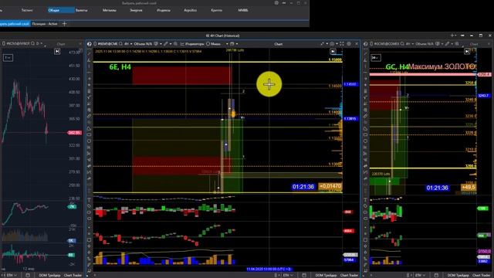Image resolution: width=494 pixels, height=278 pixels.
Task: Click Объем N/A in the 6E chart toolbar
Action: (x=143, y=44)
